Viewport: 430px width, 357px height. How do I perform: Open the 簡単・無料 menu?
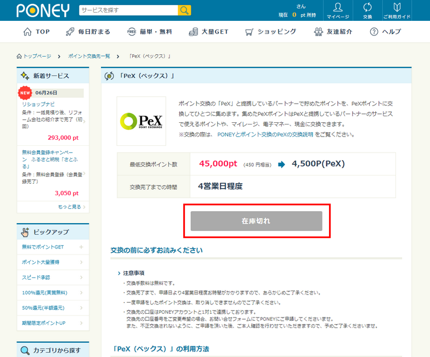coord(150,32)
